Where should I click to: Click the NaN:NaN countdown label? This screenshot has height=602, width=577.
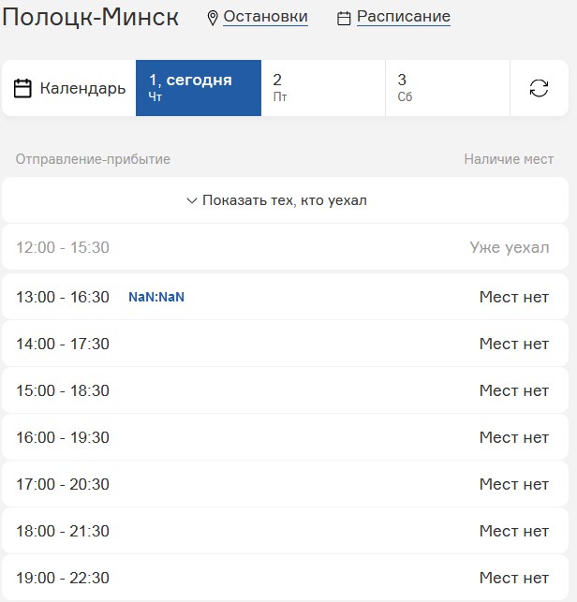pos(156,297)
